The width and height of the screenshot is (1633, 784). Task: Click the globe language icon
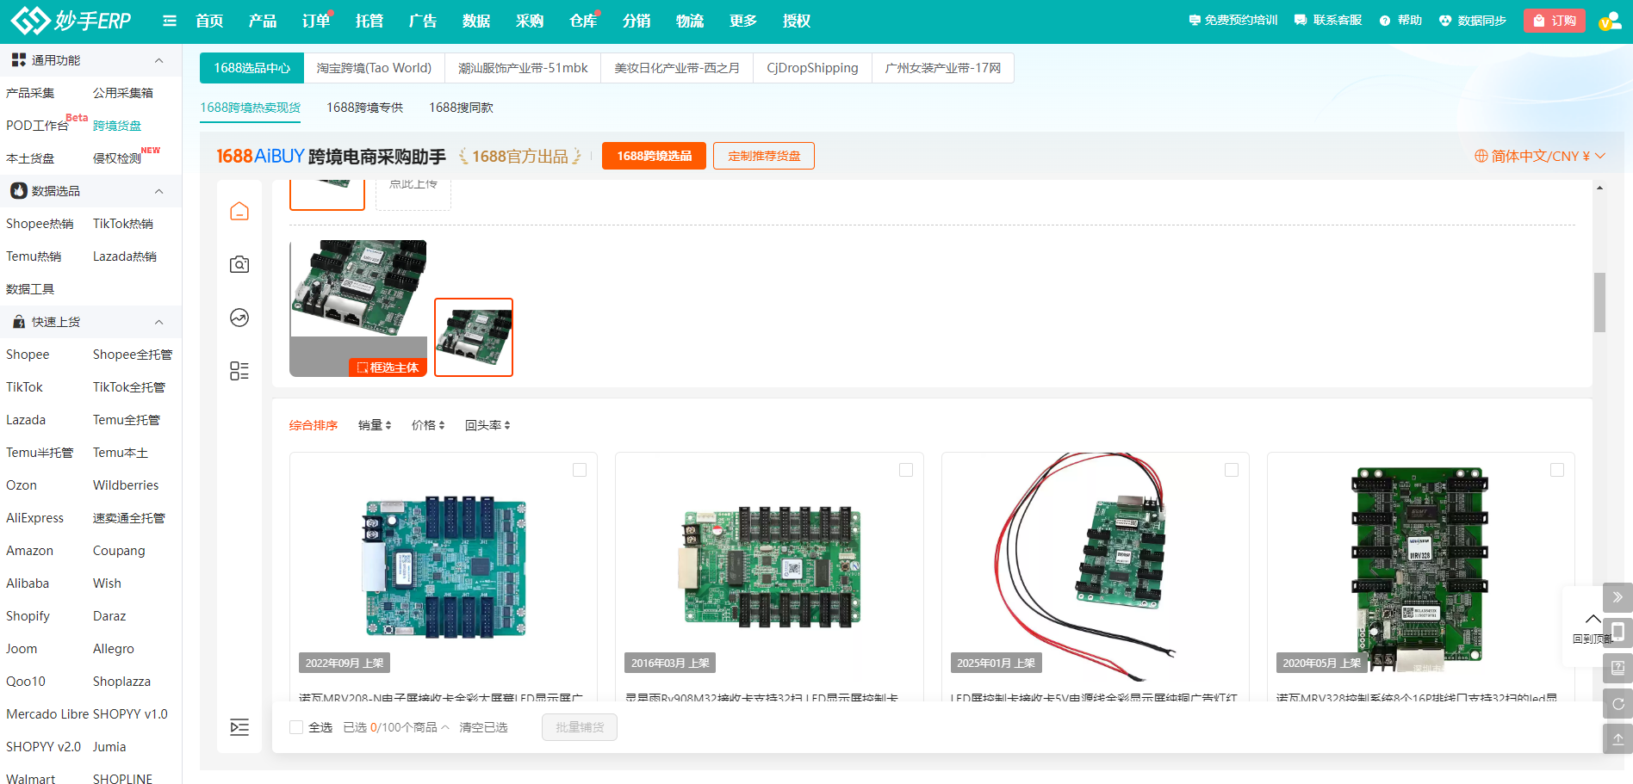(1481, 156)
